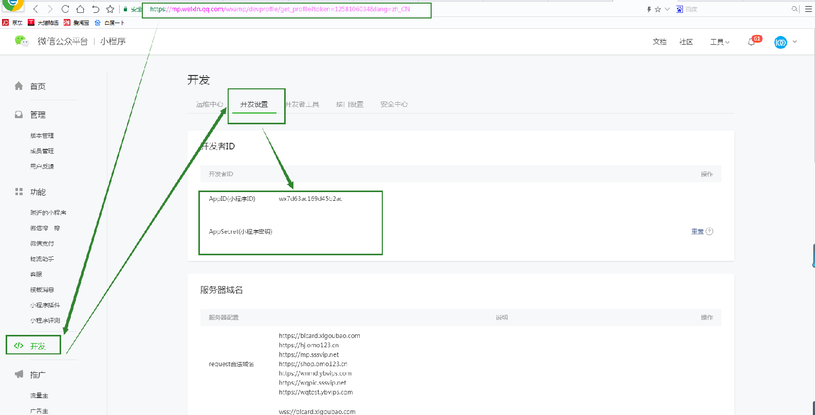Open the 京东 bookmark

point(12,23)
